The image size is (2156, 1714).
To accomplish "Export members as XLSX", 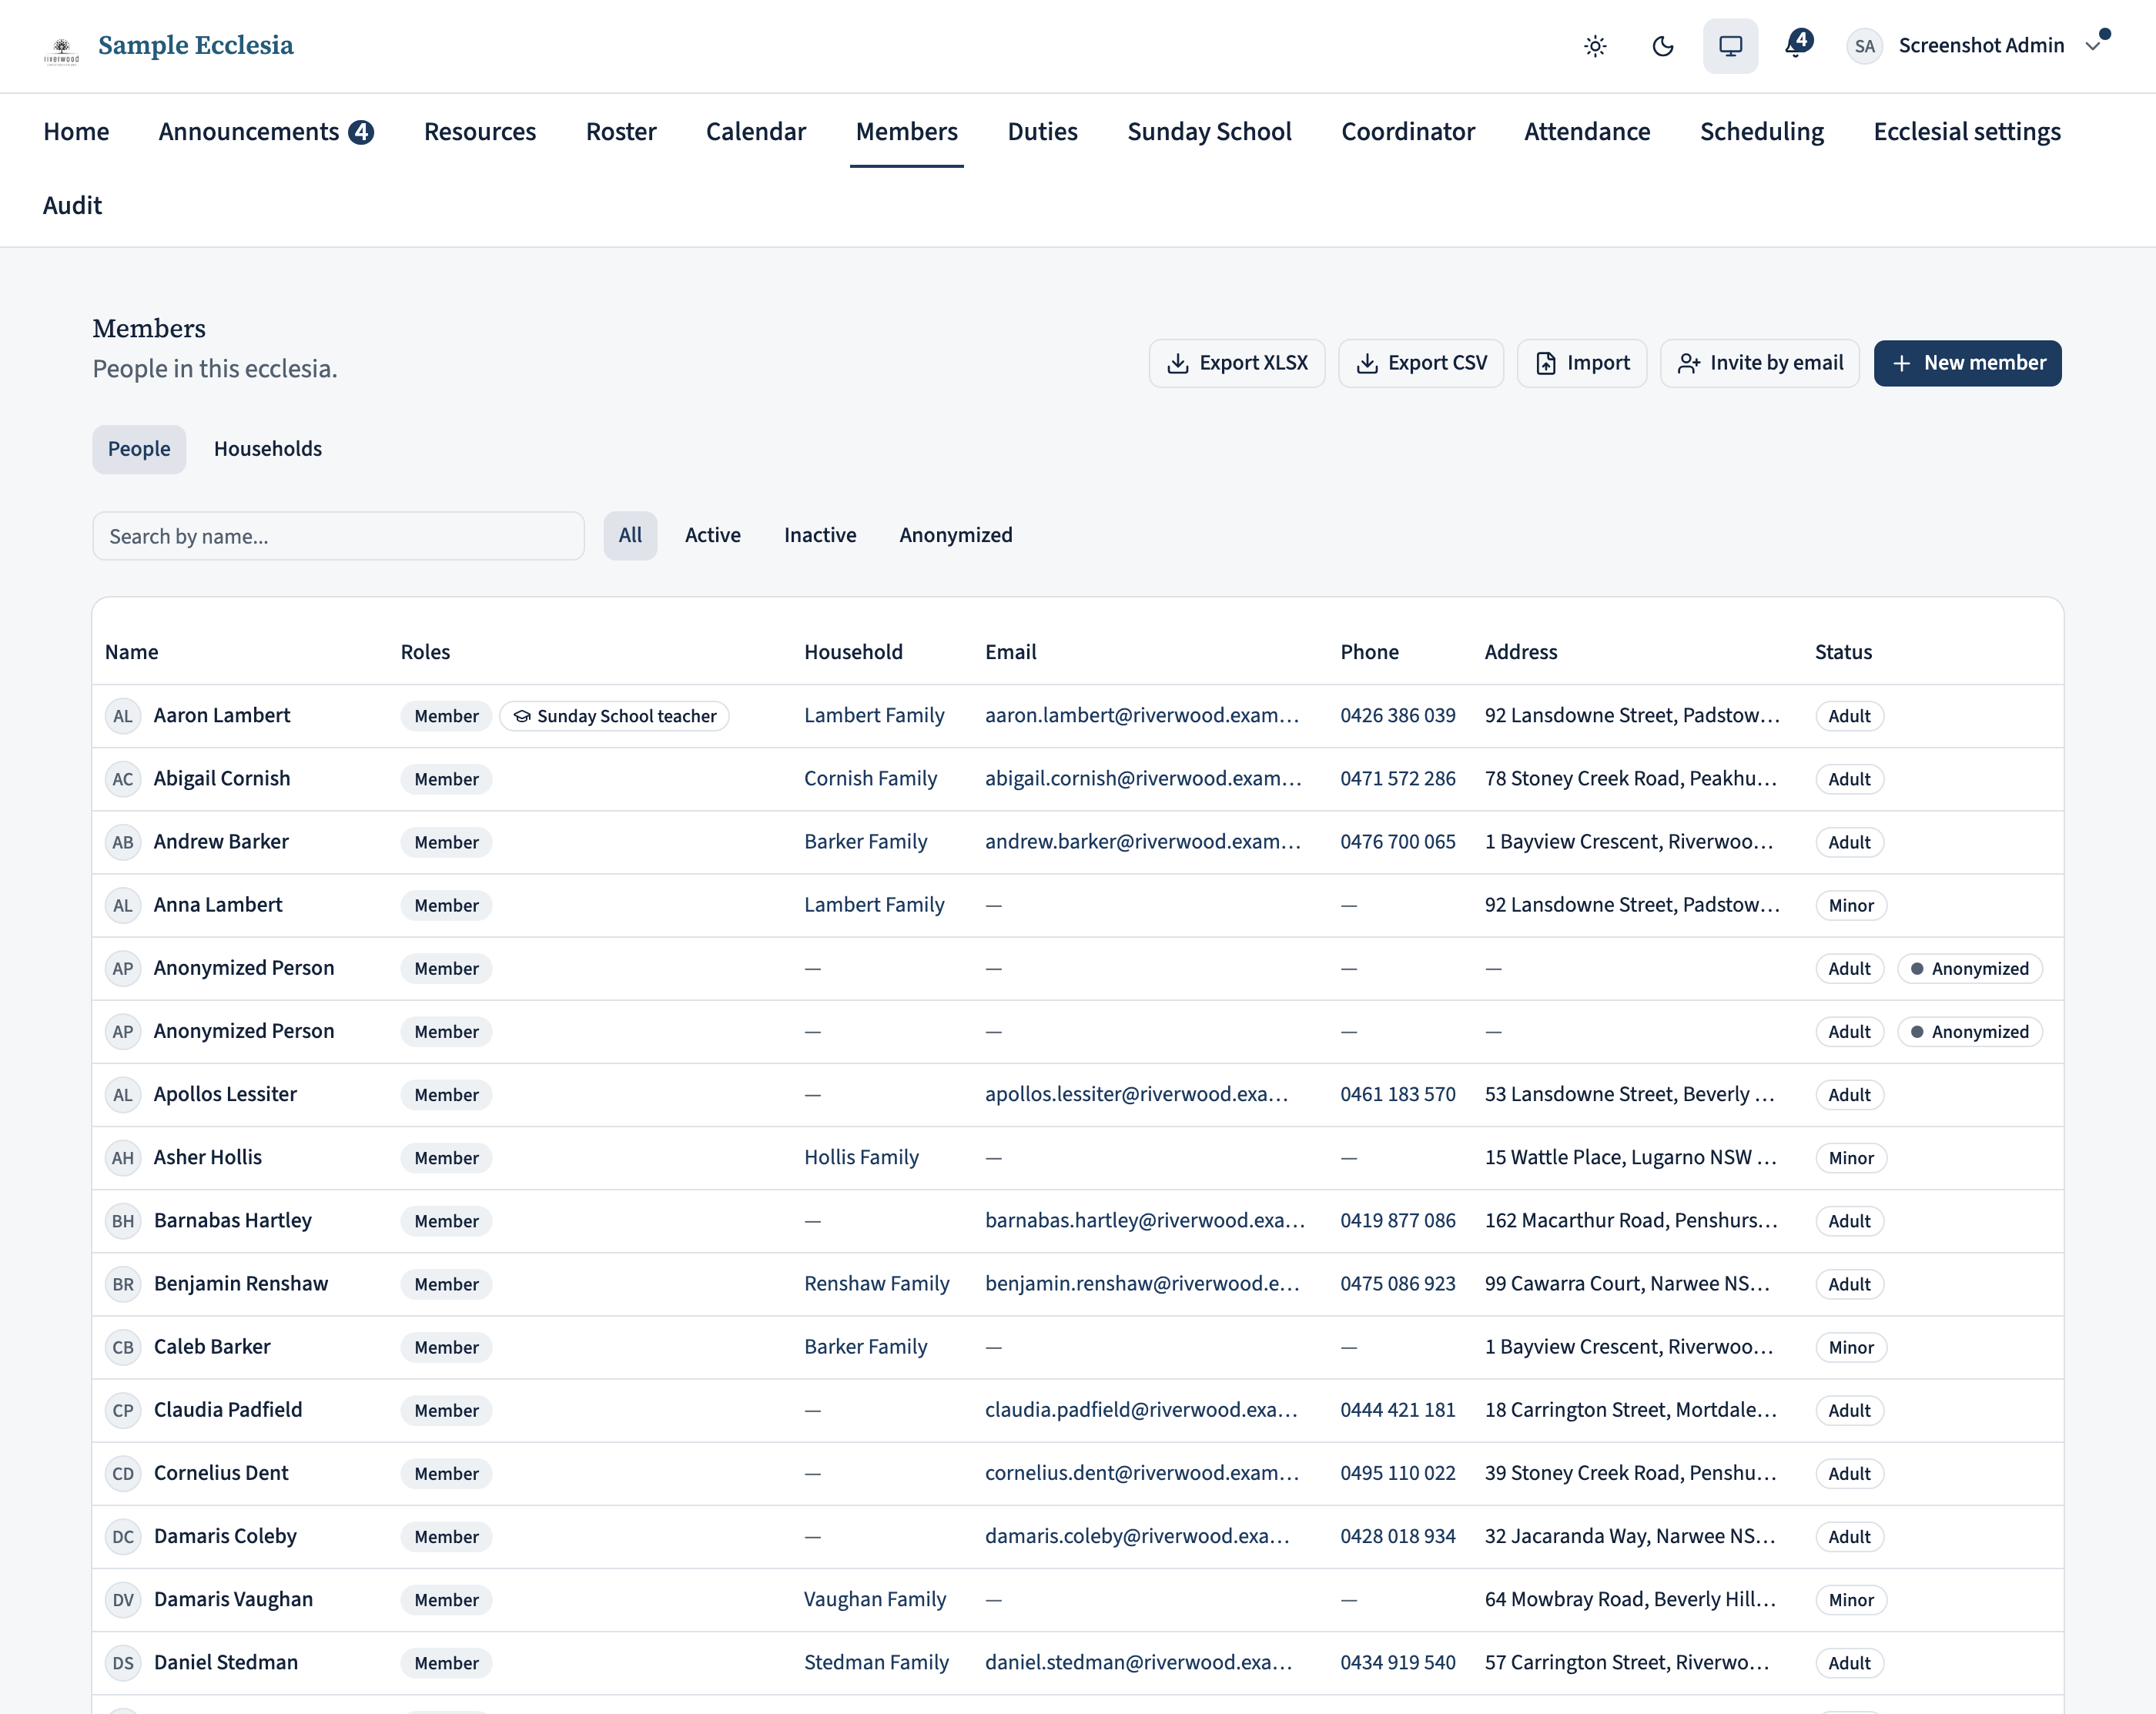I will 1237,363.
